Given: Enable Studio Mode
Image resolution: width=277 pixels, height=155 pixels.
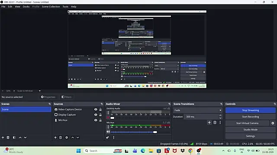Looking at the screenshot, I should tap(251, 130).
